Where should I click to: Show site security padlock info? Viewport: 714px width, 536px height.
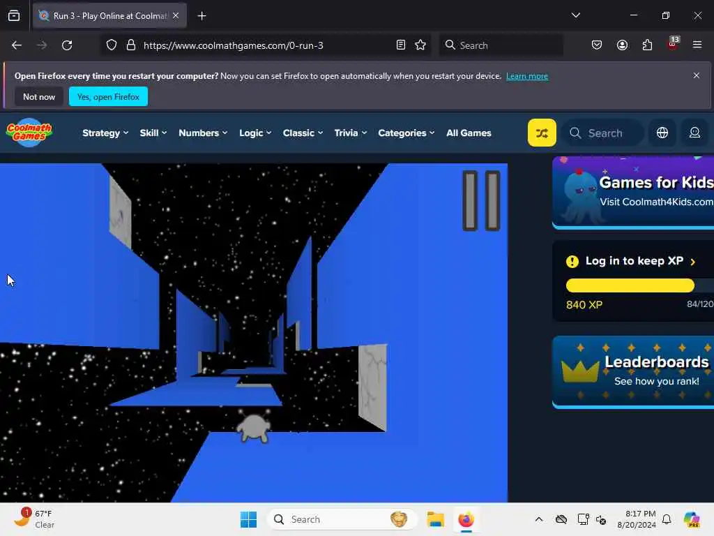[131, 45]
